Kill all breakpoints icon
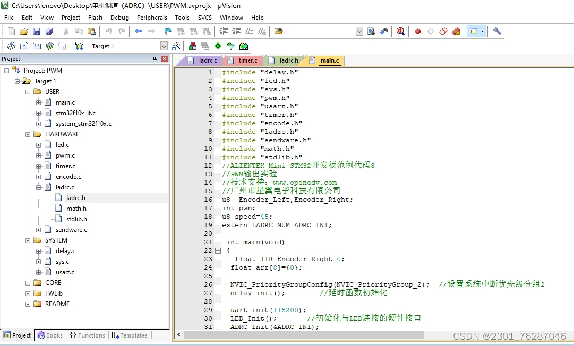Screen dimensions: 574x346 456,31
